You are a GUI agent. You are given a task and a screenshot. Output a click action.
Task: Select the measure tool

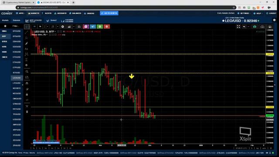pos(27,77)
